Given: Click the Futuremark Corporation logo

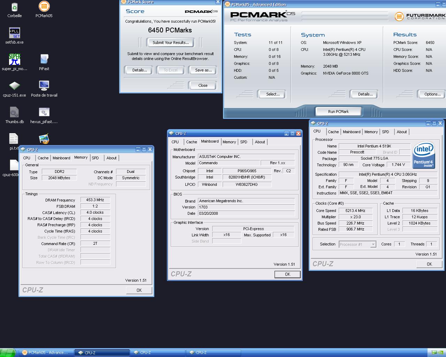Looking at the screenshot, I should pyautogui.click(x=420, y=16).
